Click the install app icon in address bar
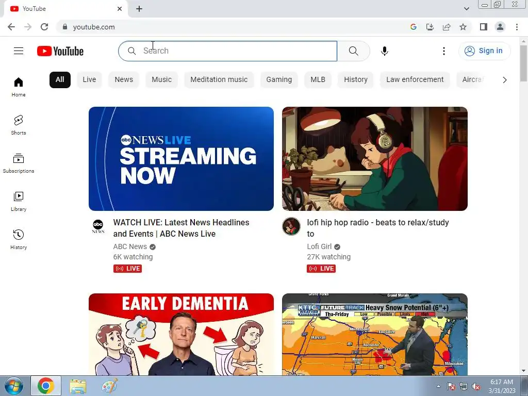 430,27
